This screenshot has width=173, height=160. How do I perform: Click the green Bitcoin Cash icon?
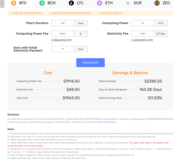[x=42, y=3]
